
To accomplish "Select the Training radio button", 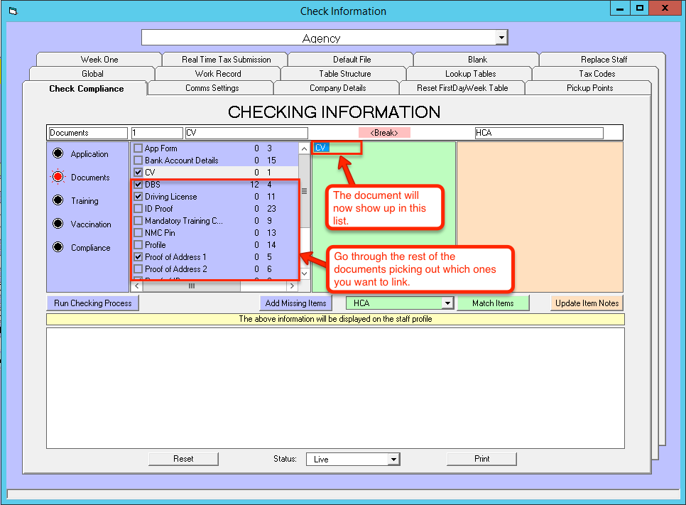I will pyautogui.click(x=58, y=201).
